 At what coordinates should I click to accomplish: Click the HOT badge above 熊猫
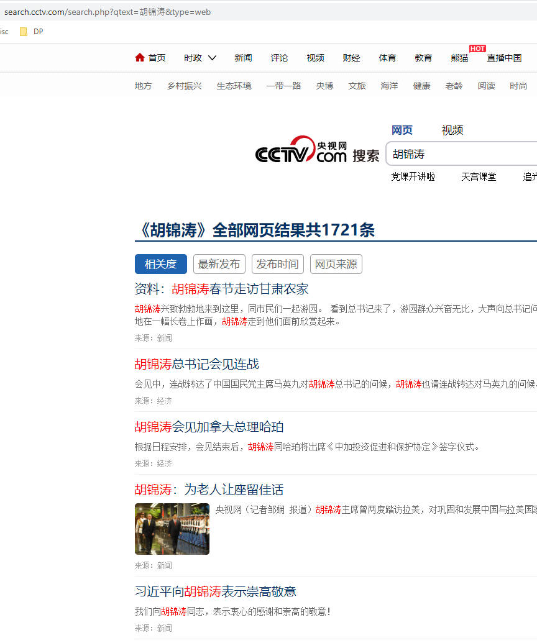(x=477, y=48)
